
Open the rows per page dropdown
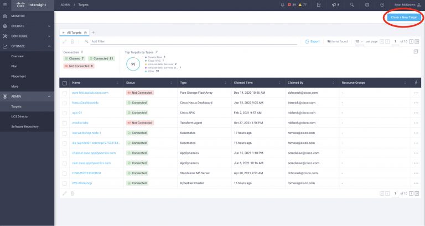tap(359, 41)
